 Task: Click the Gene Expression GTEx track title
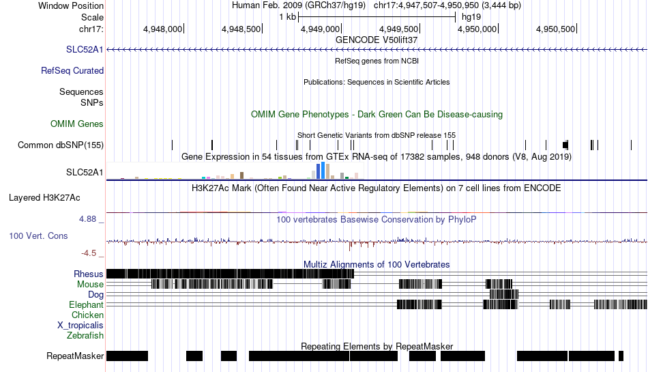pos(377,157)
